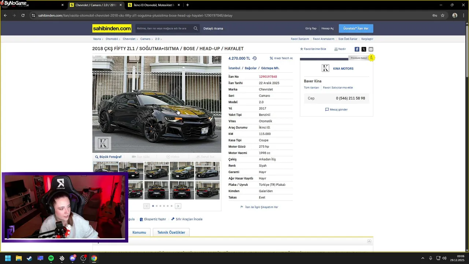
Task: Click the Otomobil breadcrumb
Action: (x=112, y=39)
